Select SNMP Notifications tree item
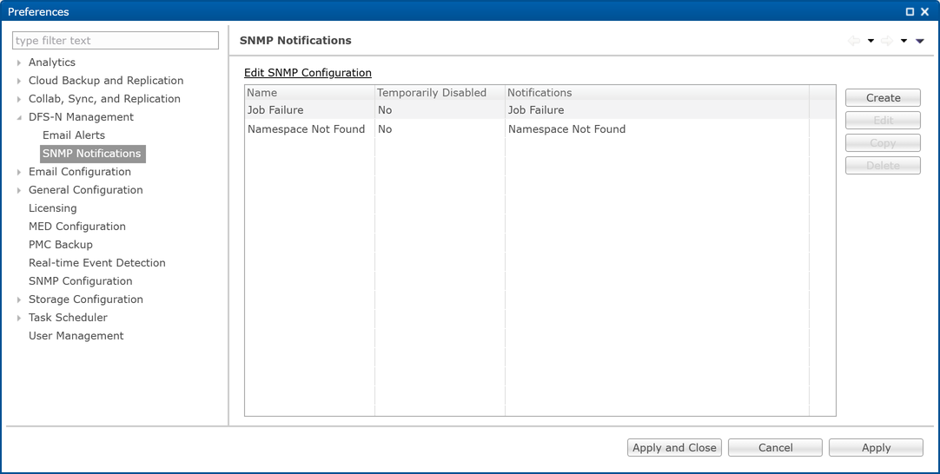Viewport: 940px width, 474px height. (x=92, y=154)
